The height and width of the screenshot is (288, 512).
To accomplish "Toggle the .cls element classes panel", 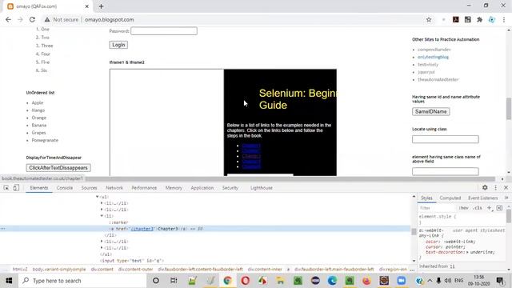I will (x=478, y=208).
